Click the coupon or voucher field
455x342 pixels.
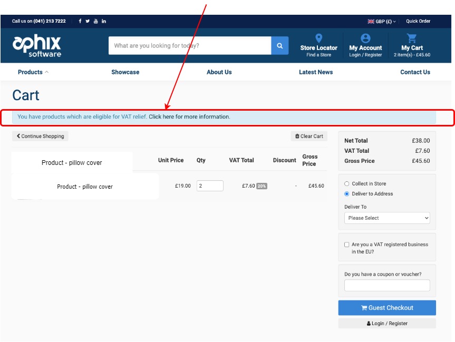click(x=387, y=286)
